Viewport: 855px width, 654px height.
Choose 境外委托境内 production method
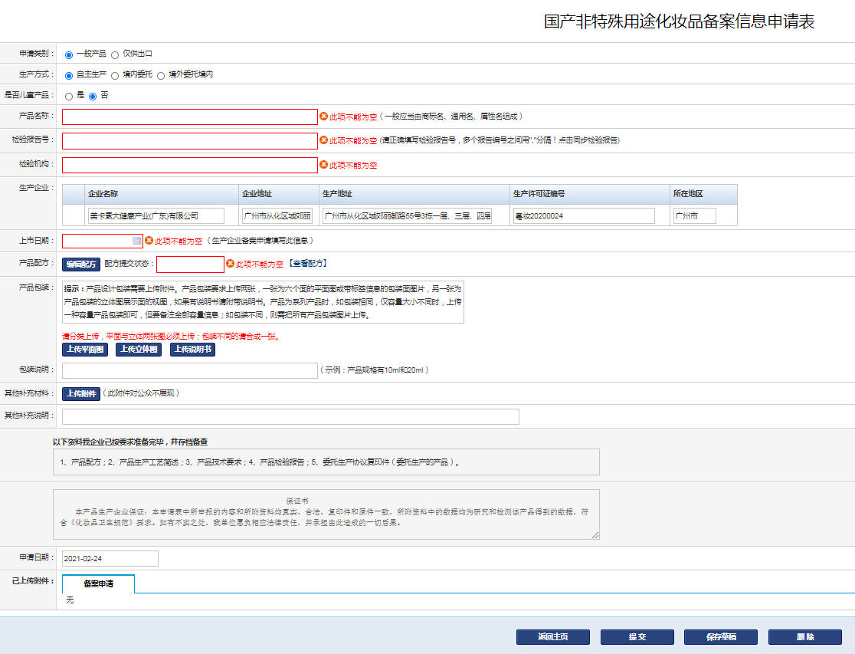coord(161,75)
